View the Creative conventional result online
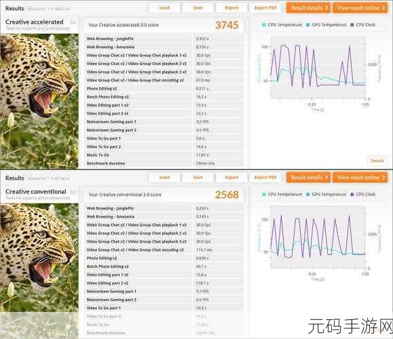 (360, 177)
